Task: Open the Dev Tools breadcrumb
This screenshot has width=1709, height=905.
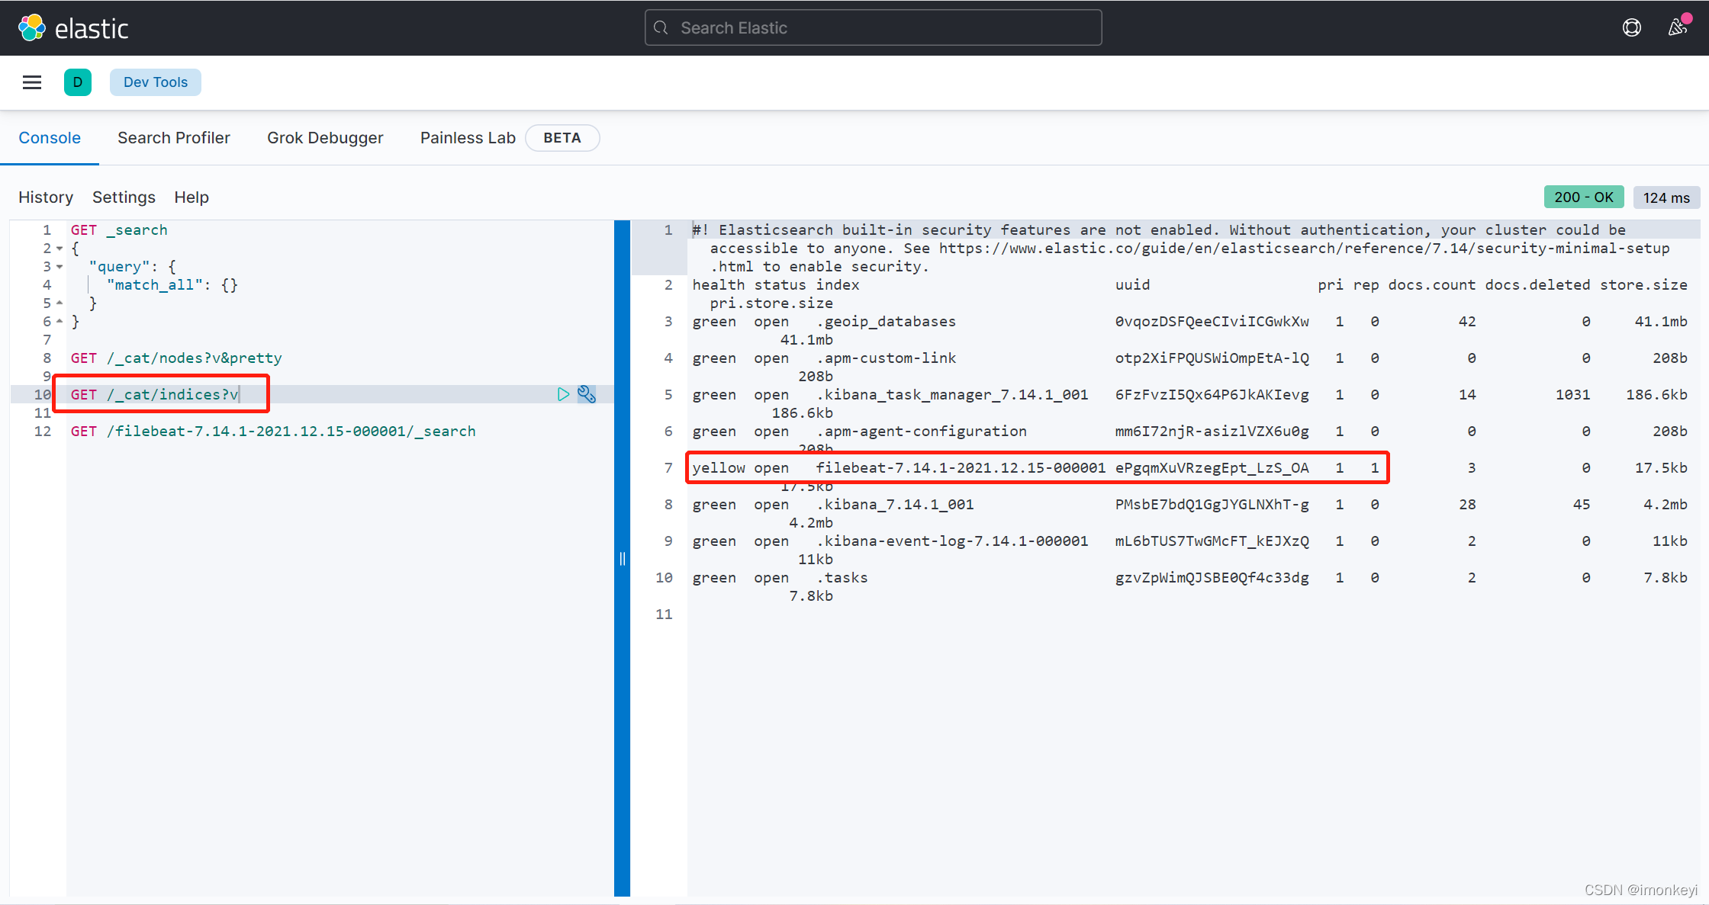Action: tap(156, 82)
